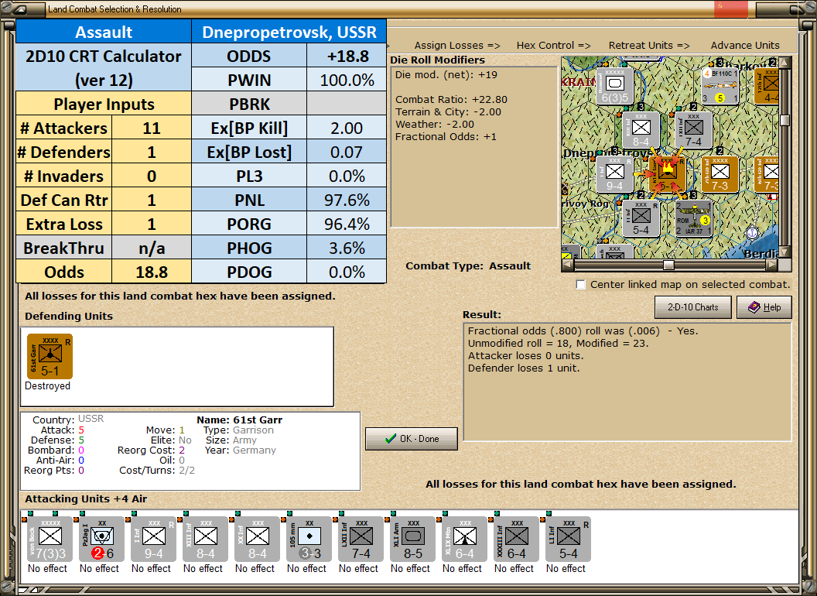
Task: Open the Hex Control step
Action: click(x=553, y=46)
